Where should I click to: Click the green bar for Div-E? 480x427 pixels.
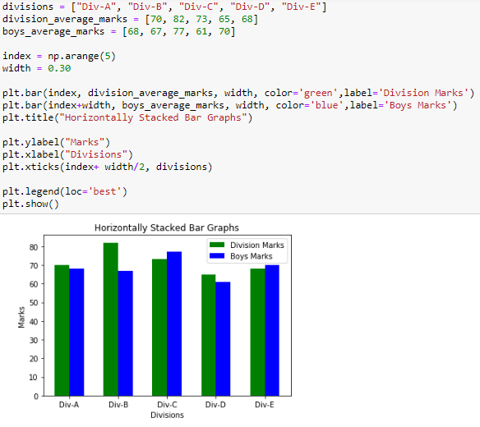(x=258, y=333)
